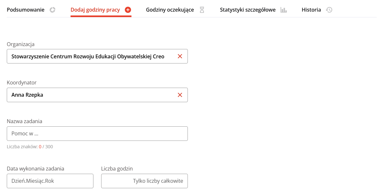This screenshot has width=386, height=195.
Task: Click the Data wykonania zadania date field
Action: point(50,181)
